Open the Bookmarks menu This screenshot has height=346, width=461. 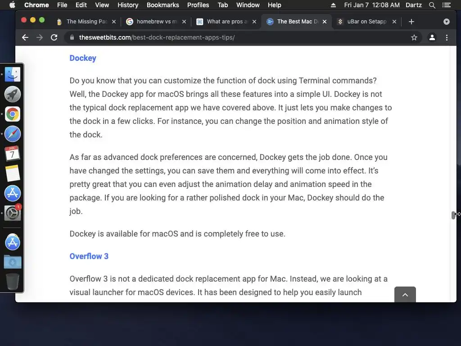(x=163, y=5)
